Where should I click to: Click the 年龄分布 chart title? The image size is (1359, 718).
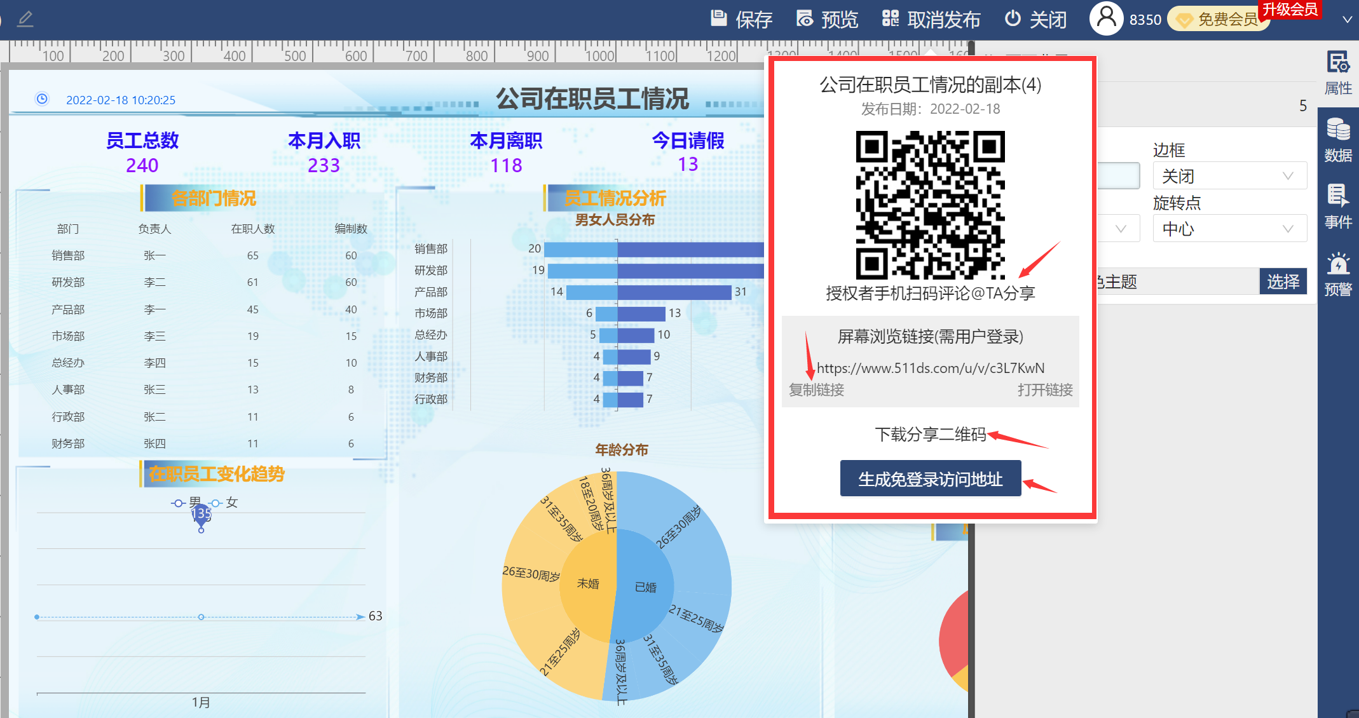(x=621, y=450)
